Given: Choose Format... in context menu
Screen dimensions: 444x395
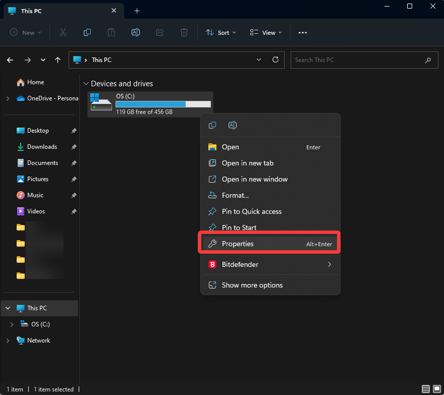Looking at the screenshot, I should pyautogui.click(x=235, y=195).
